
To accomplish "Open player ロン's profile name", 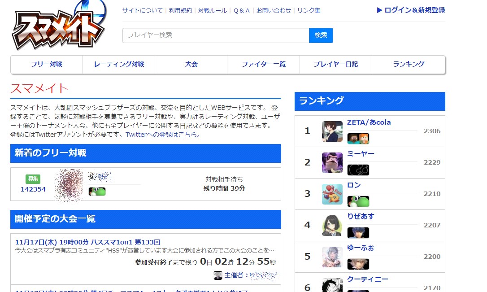I will coord(354,185).
